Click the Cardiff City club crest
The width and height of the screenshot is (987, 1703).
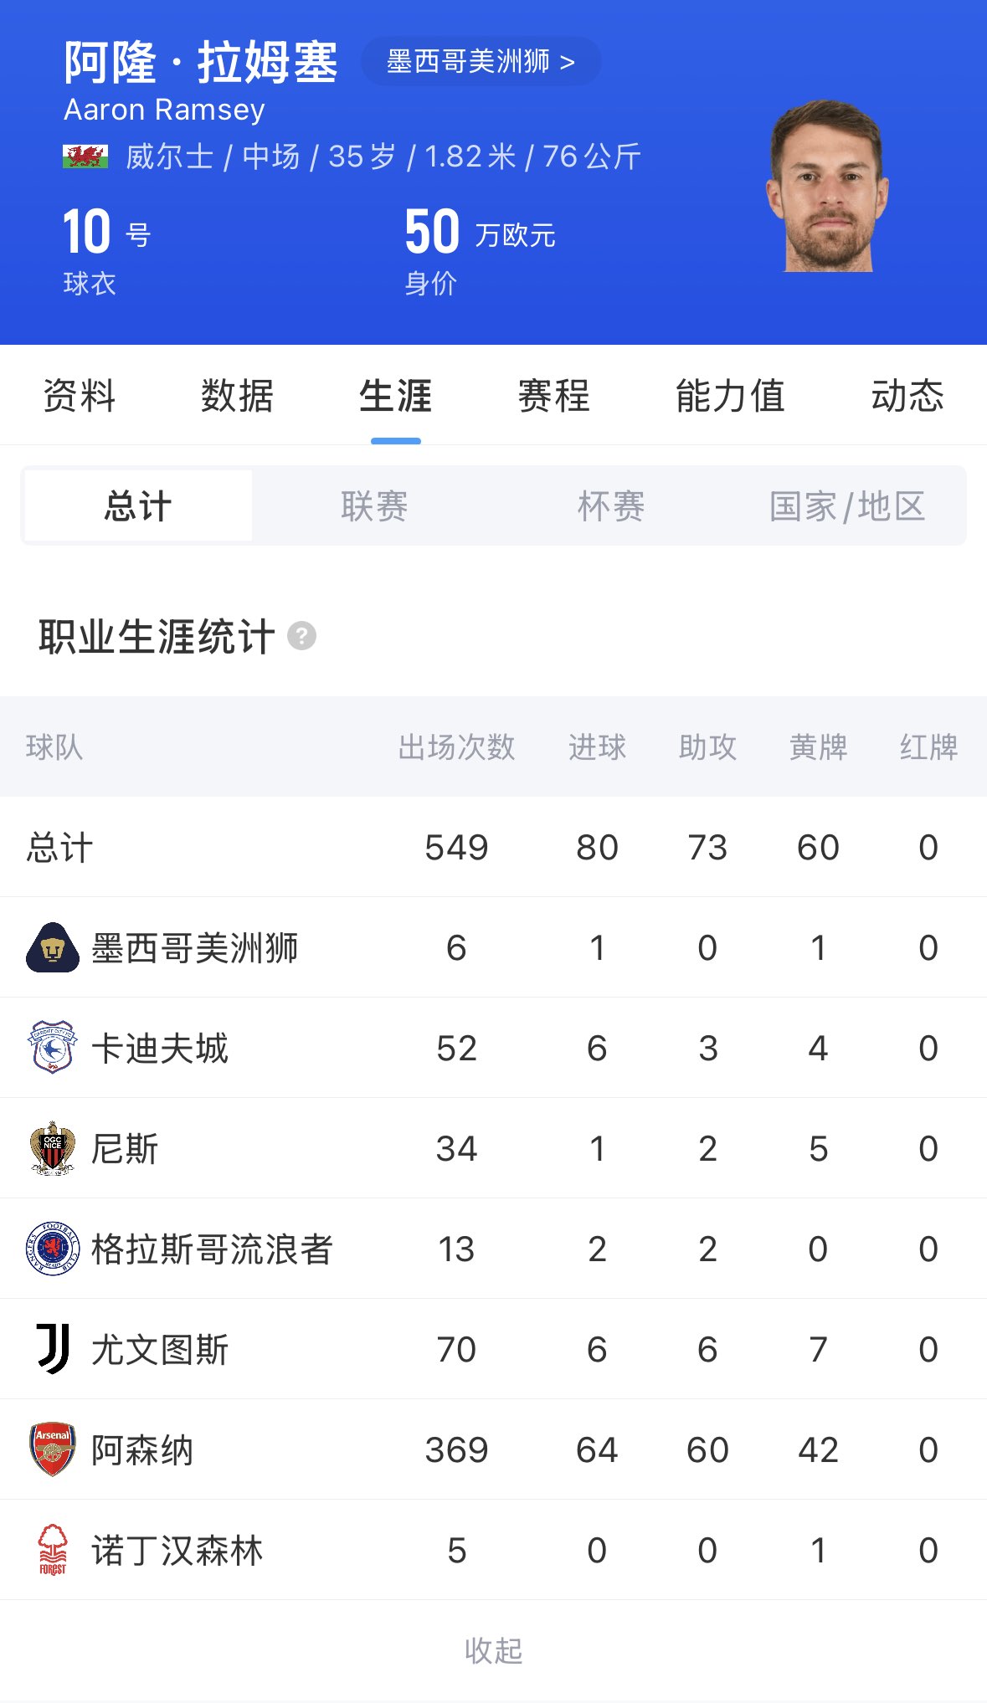coord(53,1047)
